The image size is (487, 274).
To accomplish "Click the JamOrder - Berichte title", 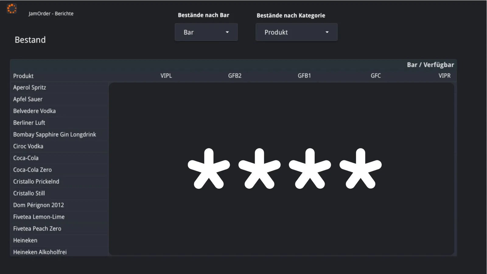I will coord(51,14).
